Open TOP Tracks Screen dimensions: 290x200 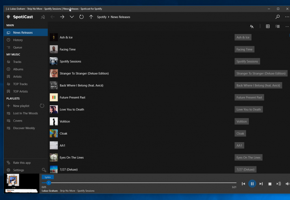25,84
